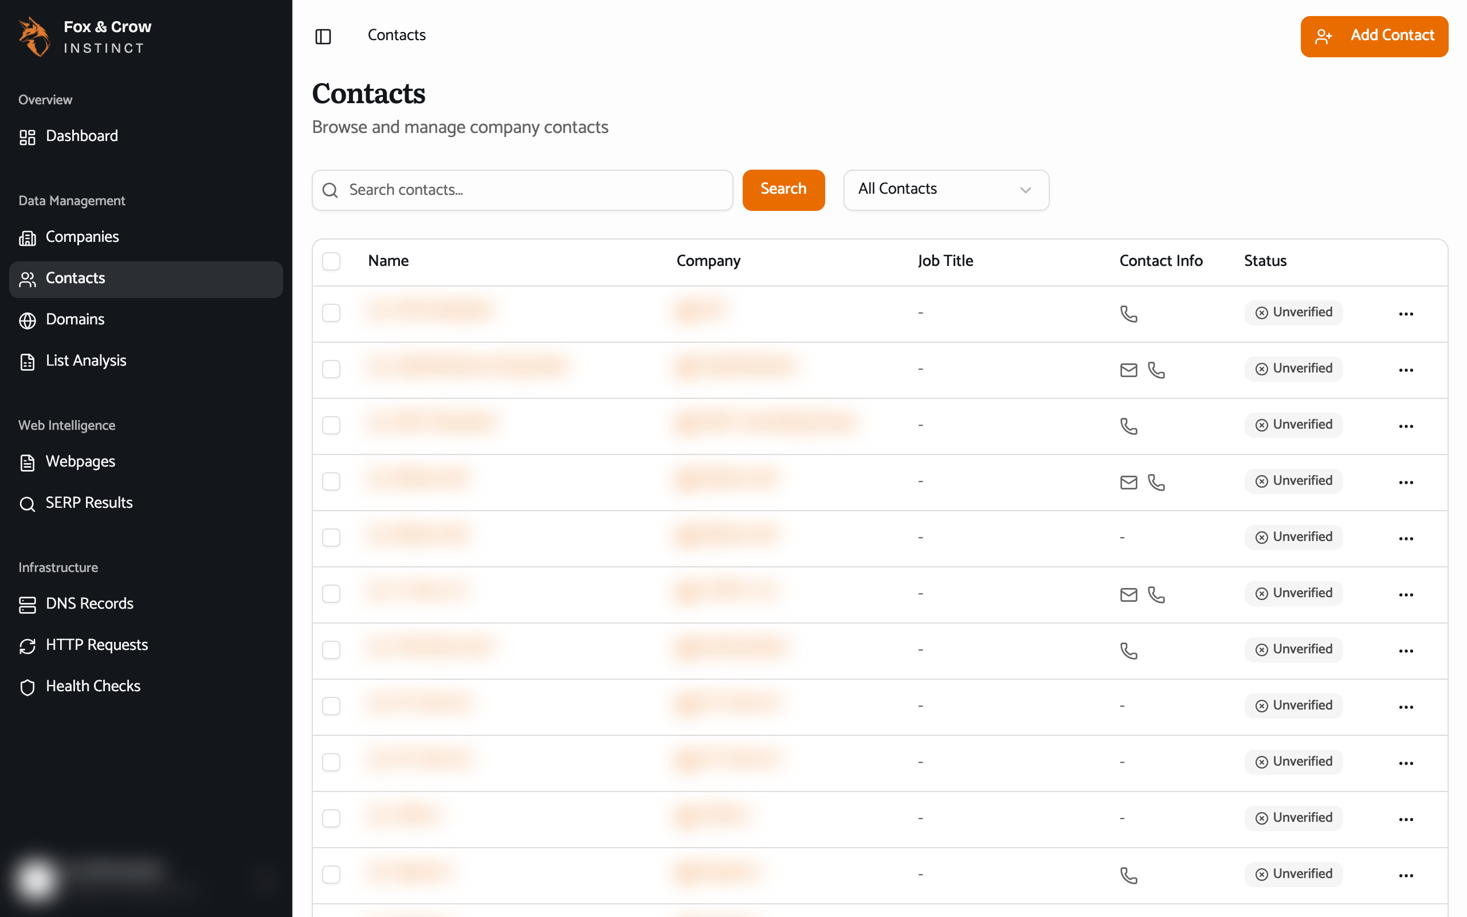Screen dimensions: 1467x917
Task: Open the three-dot menu for the ninth row
Action: (1406, 763)
